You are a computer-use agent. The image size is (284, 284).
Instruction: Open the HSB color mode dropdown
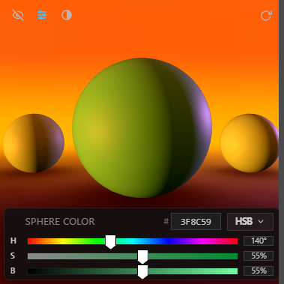pyautogui.click(x=250, y=222)
